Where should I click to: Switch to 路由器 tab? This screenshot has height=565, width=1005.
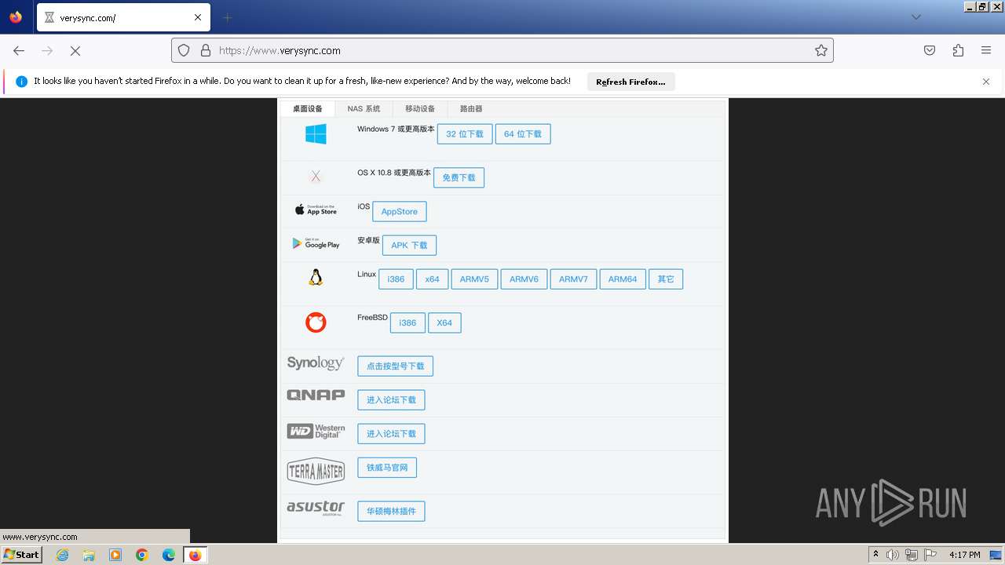click(x=471, y=109)
